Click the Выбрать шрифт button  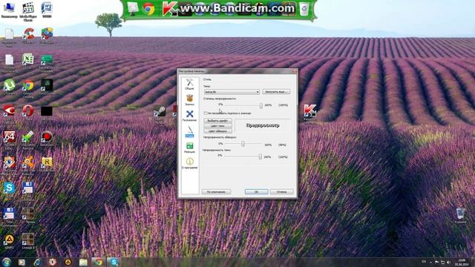coord(217,120)
